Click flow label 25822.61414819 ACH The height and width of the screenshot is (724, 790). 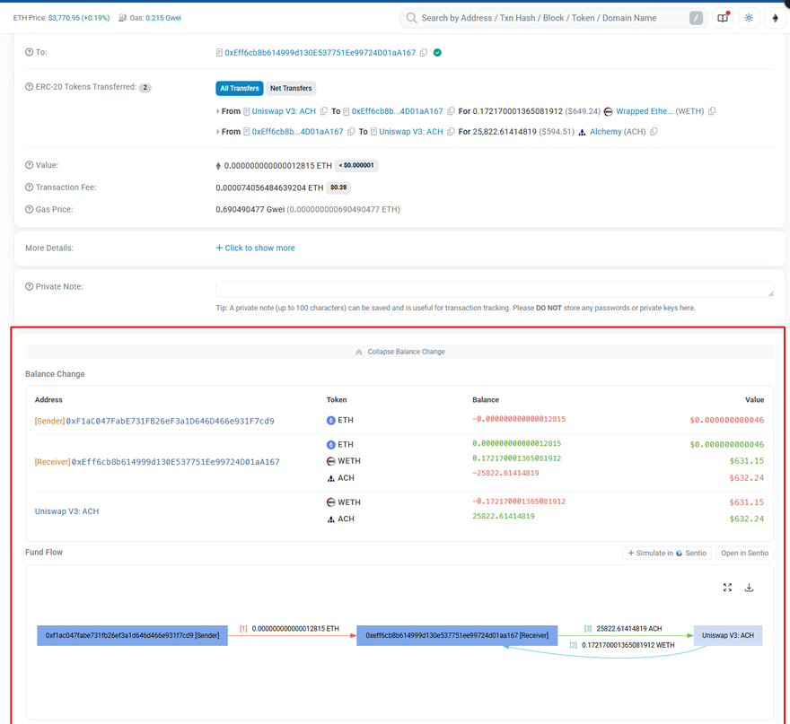pos(628,628)
